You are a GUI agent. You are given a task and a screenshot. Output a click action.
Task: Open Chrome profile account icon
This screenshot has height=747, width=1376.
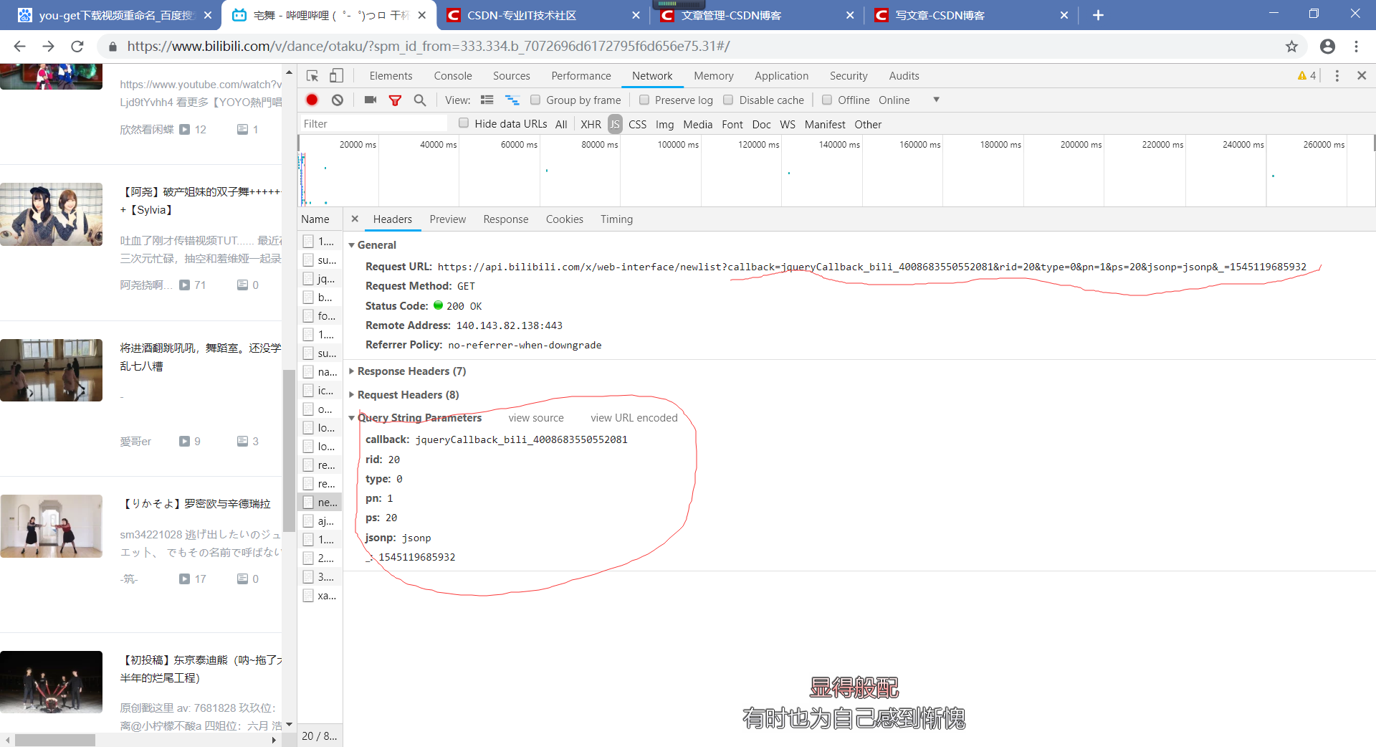[1327, 47]
